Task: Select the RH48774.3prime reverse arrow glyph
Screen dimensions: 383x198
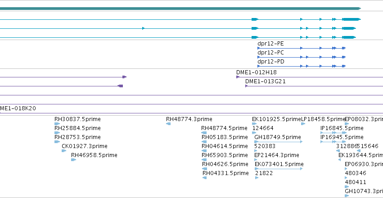Action: click(168, 124)
